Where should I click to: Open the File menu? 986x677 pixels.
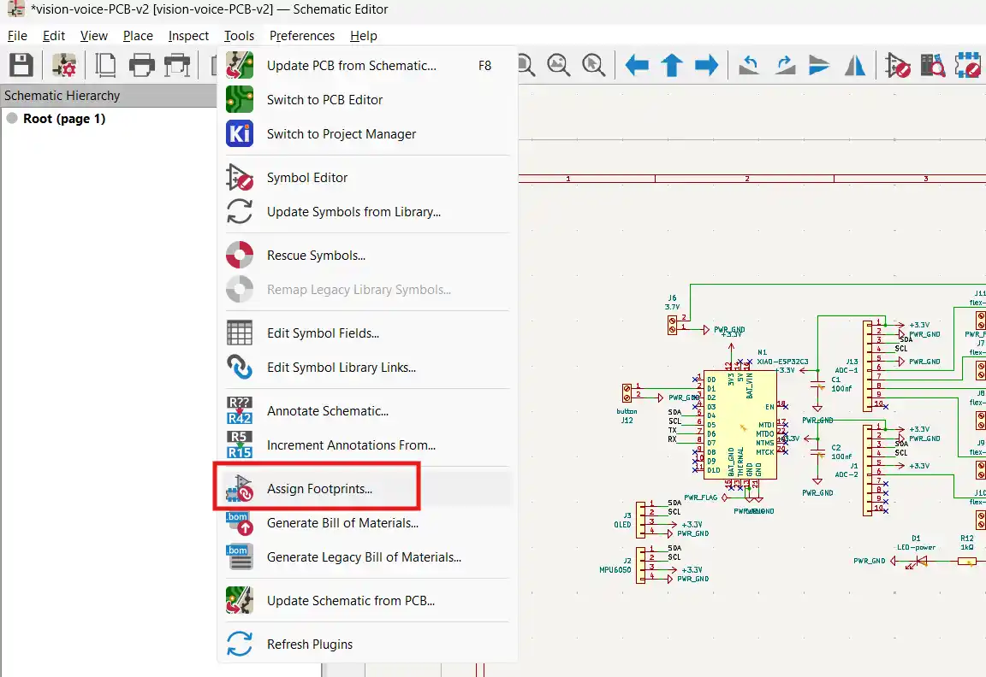coord(17,36)
